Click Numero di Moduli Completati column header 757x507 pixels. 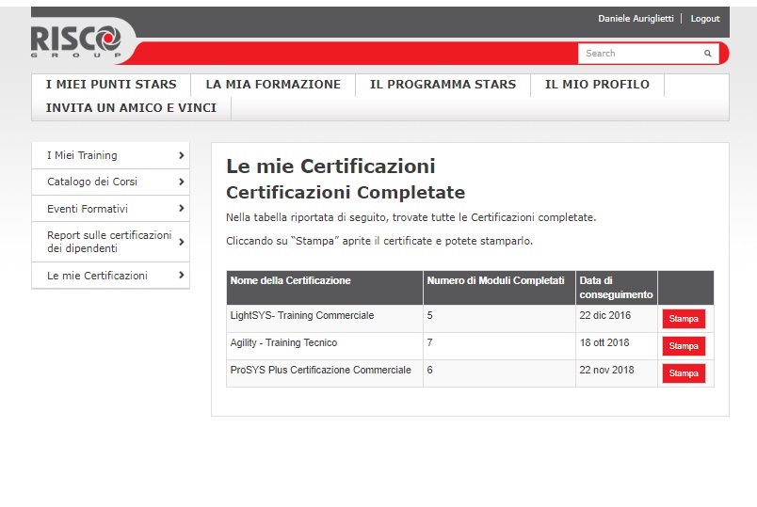[x=499, y=288]
